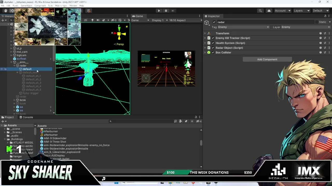
Task: Open the Layer dropdown set to Enemy
Action: click(306, 27)
